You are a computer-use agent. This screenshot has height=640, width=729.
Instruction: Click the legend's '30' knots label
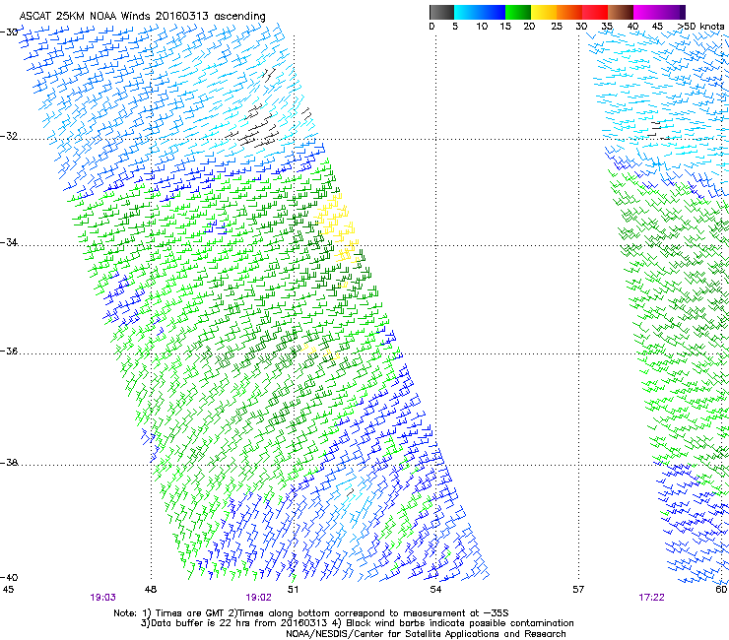[581, 27]
